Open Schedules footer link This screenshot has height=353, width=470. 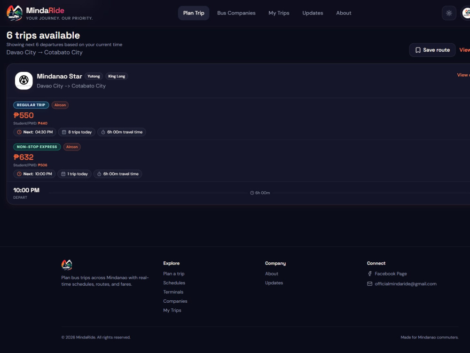tap(174, 283)
